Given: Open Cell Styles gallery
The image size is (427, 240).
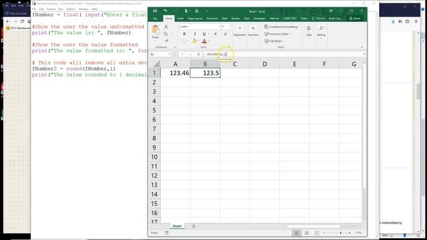Looking at the screenshot, I should pyautogui.click(x=274, y=41).
